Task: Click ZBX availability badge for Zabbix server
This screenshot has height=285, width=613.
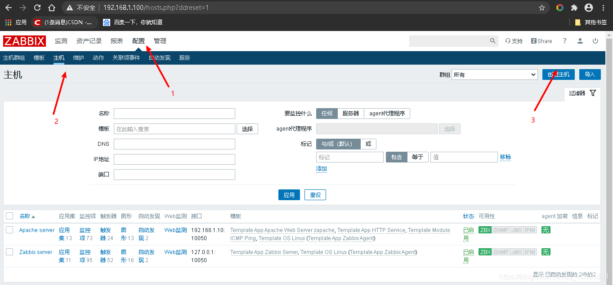Action: point(485,252)
